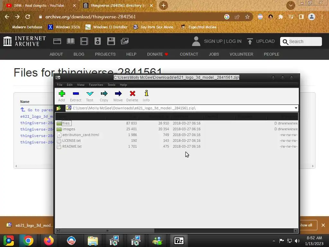The height and width of the screenshot is (247, 329).
Task: Open the Windows ISOs bookmark
Action: (x=64, y=27)
